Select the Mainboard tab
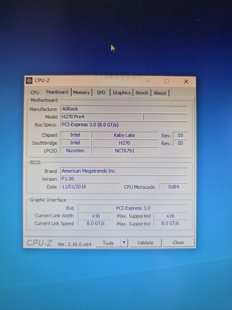 [57, 92]
